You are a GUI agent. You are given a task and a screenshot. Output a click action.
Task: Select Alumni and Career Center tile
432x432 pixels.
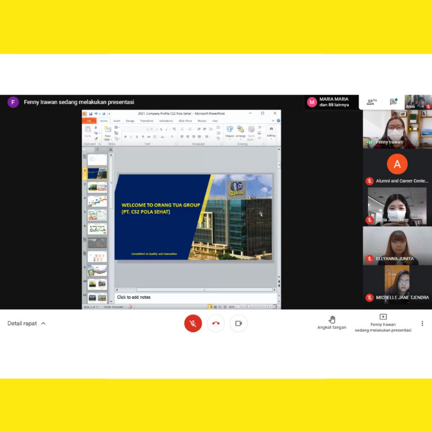click(397, 168)
